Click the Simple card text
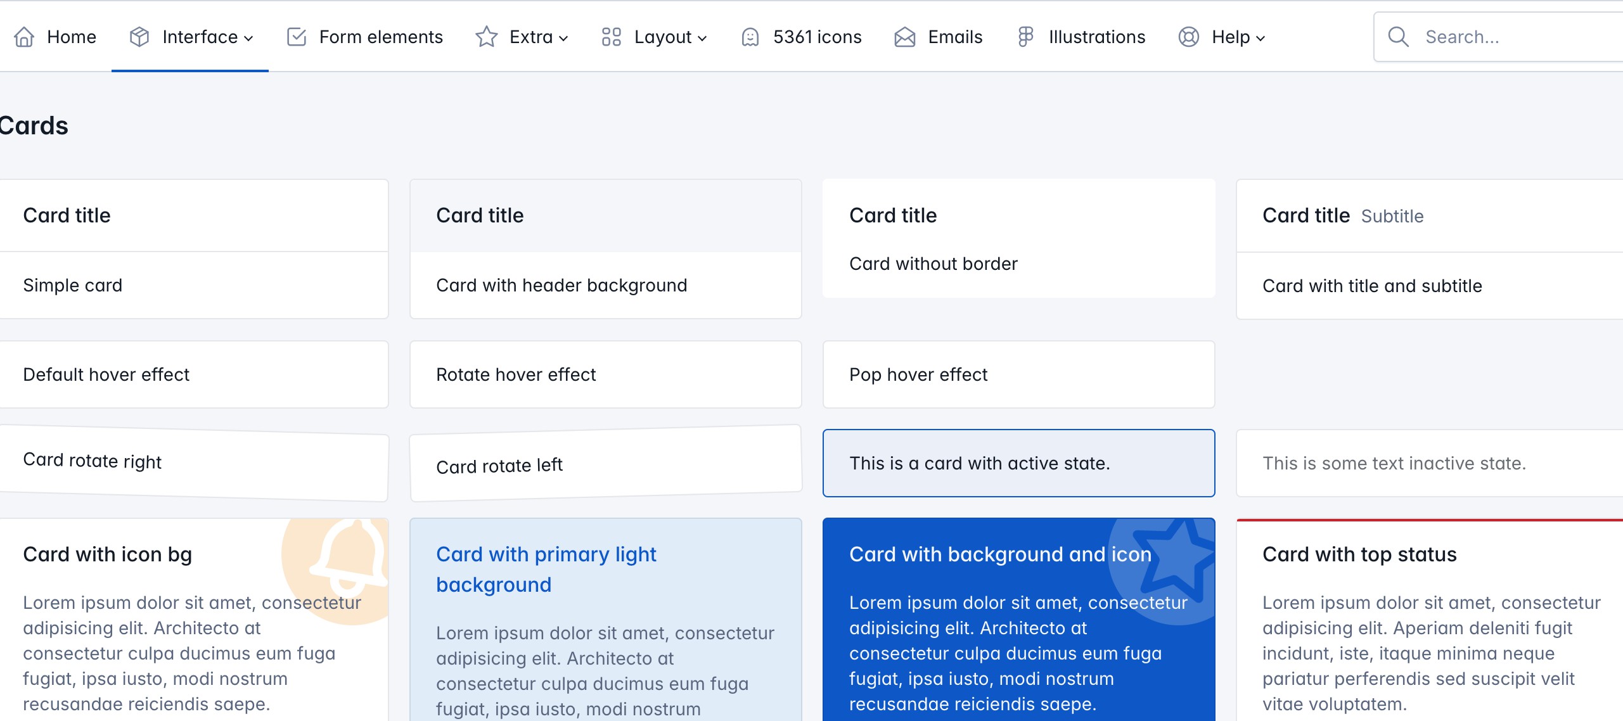The height and width of the screenshot is (721, 1623). coord(73,285)
